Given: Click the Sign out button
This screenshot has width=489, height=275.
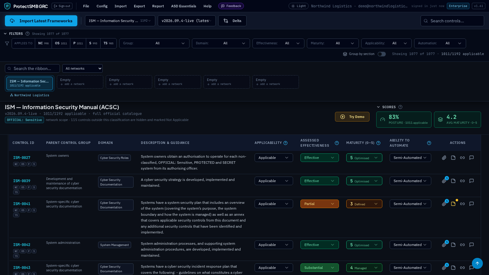Looking at the screenshot, I should click(62, 6).
